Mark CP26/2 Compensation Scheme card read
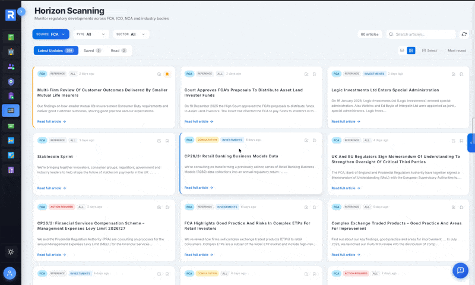This screenshot has width=475, height=285. click(159, 207)
